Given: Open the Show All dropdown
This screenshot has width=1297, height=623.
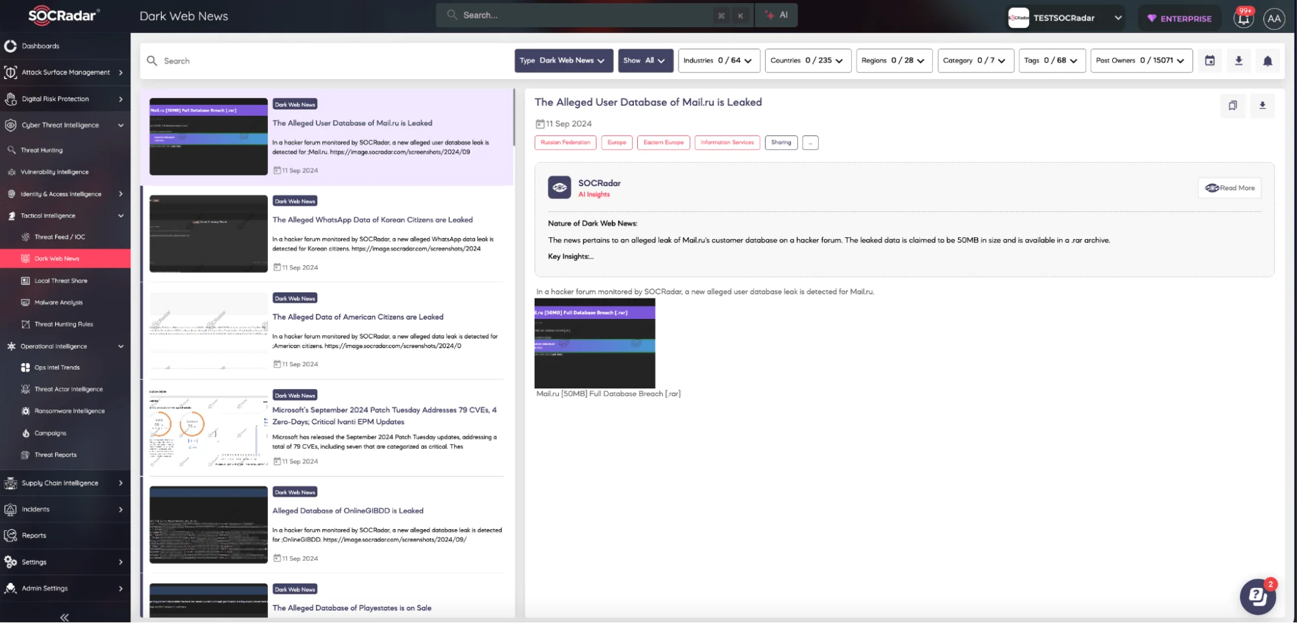Looking at the screenshot, I should [x=645, y=61].
